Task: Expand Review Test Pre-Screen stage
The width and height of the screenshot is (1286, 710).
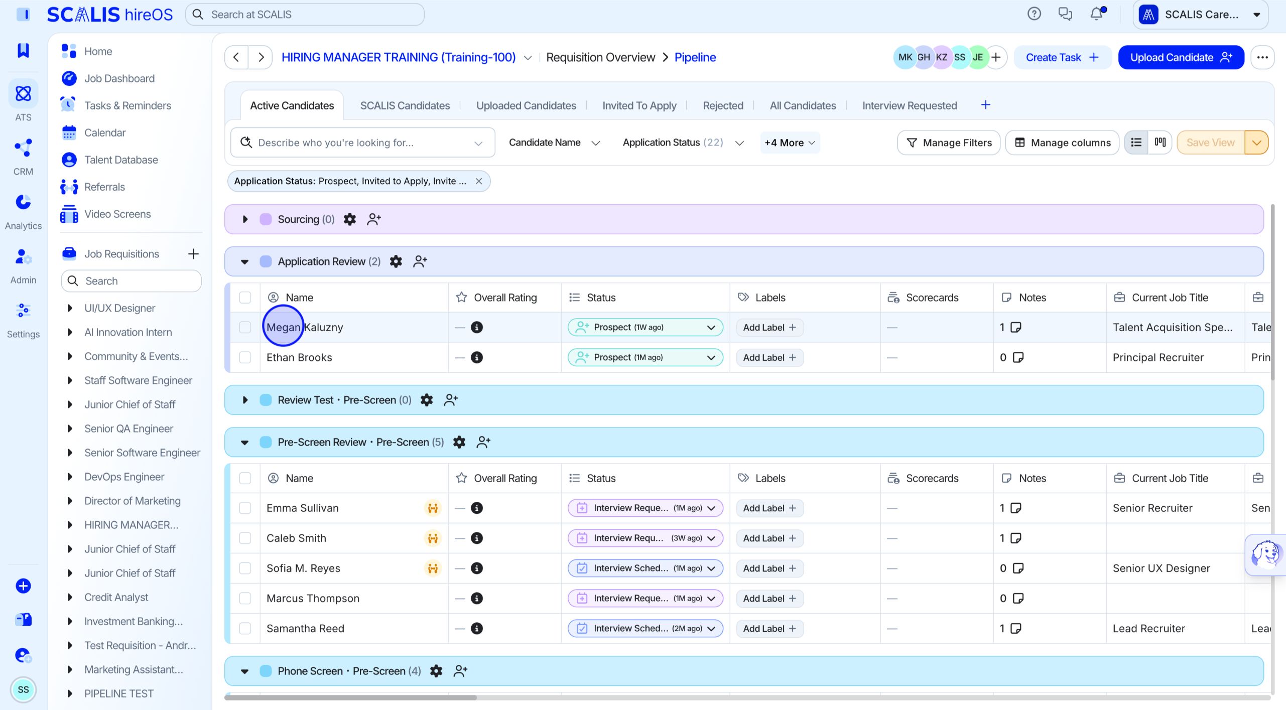Action: point(245,400)
